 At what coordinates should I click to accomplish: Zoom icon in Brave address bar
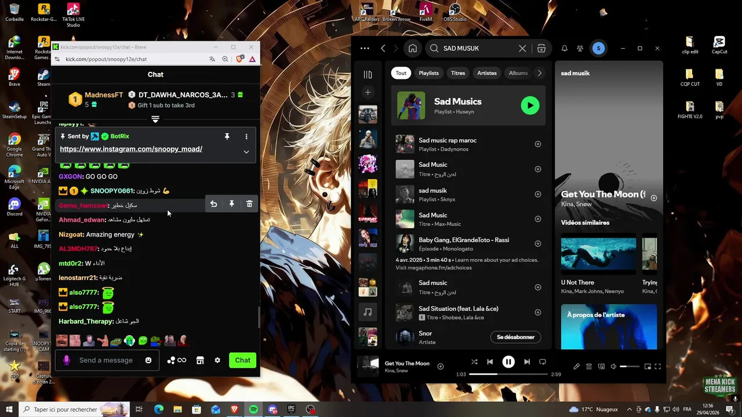[225, 59]
